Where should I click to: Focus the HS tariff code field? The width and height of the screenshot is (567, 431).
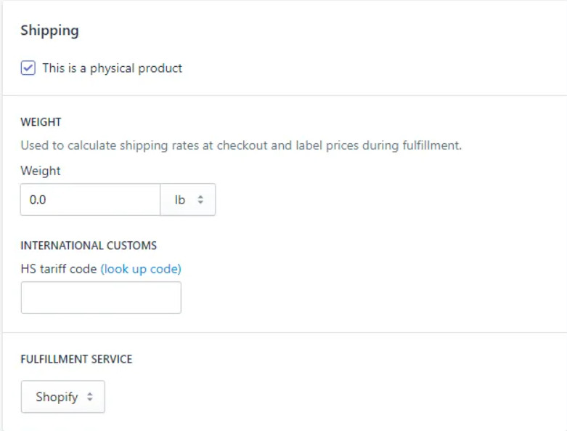pyautogui.click(x=101, y=298)
